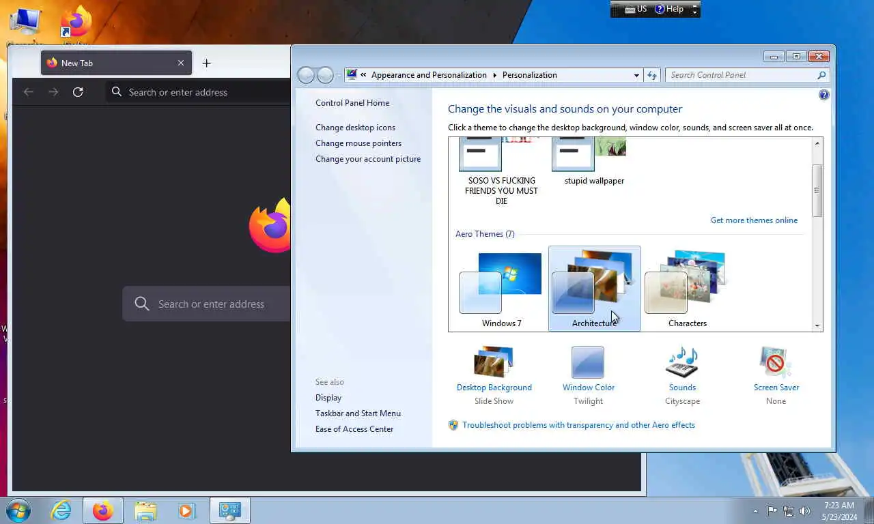Select the Architecture theme

point(594,289)
